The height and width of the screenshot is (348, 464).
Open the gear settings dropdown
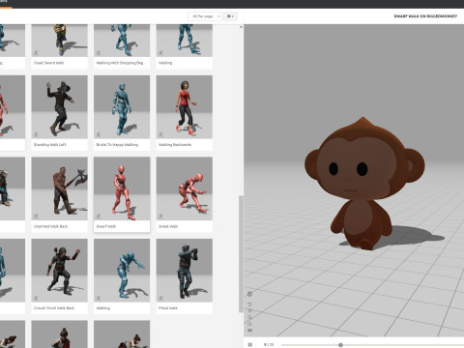230,16
